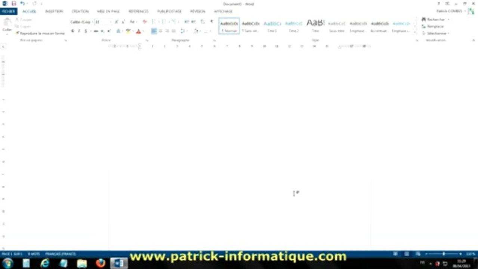Toggle bold formatting

click(73, 31)
